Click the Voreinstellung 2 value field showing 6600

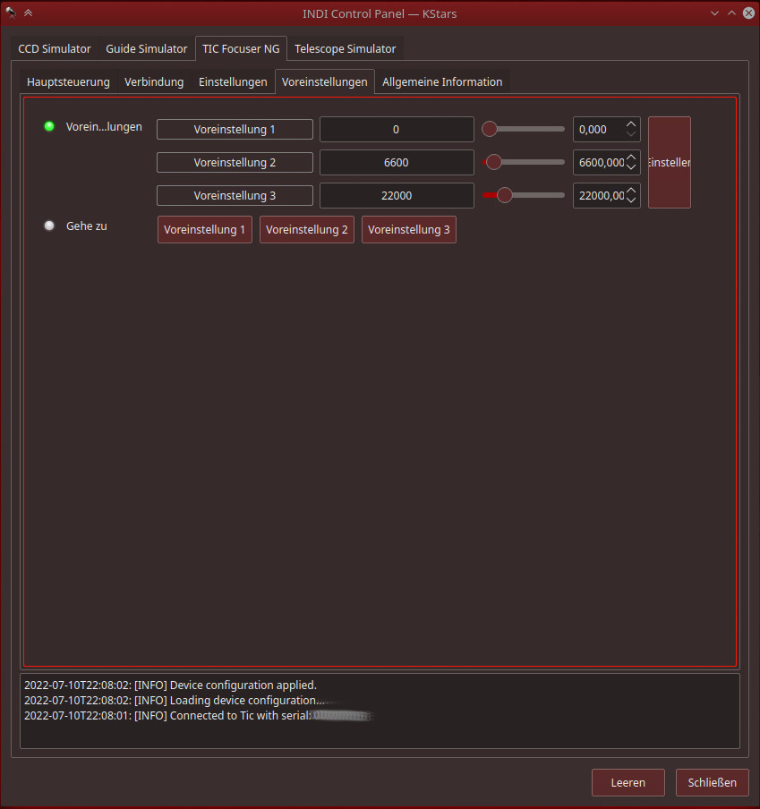pyautogui.click(x=397, y=162)
